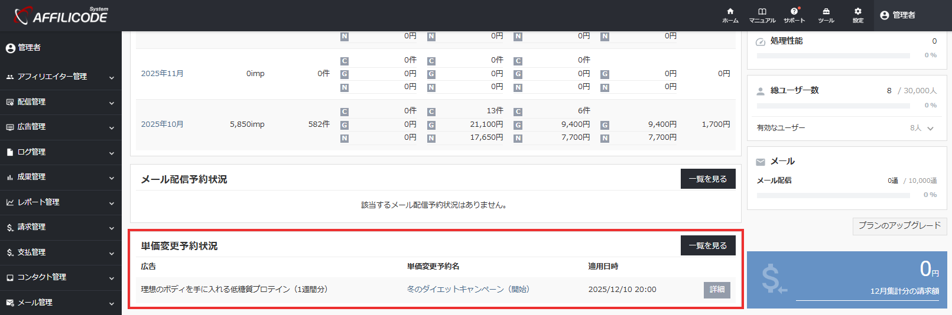The height and width of the screenshot is (315, 952).
Task: Expand コンタクト管理 chevron
Action: pyautogui.click(x=112, y=278)
